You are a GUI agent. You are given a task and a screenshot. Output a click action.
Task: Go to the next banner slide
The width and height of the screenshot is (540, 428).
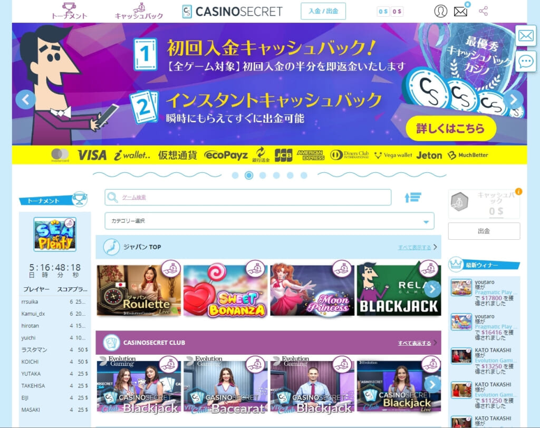514,100
